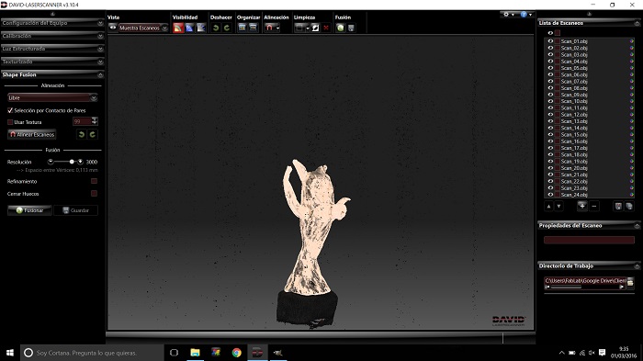This screenshot has width=643, height=361.
Task: Toggle the master eye above scan list
Action: (x=550, y=33)
